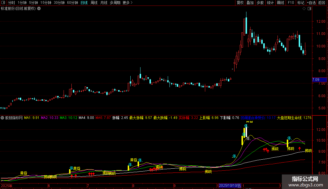This screenshot has width=328, height=189.
Task: Click the 涨幅: 2.45 readout
Action: pyautogui.click(x=120, y=118)
